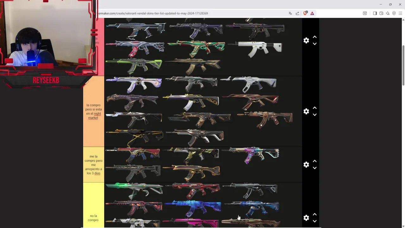Viewport: 405px width, 228px height.
Task: Move the 'no la compro' tier up
Action: pyautogui.click(x=315, y=214)
